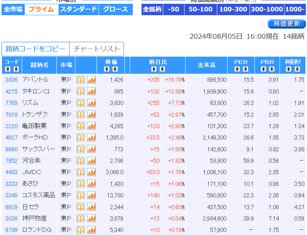Open the book icon for ロランドDG
Screen dimensions: 307x235
[x=81, y=230]
